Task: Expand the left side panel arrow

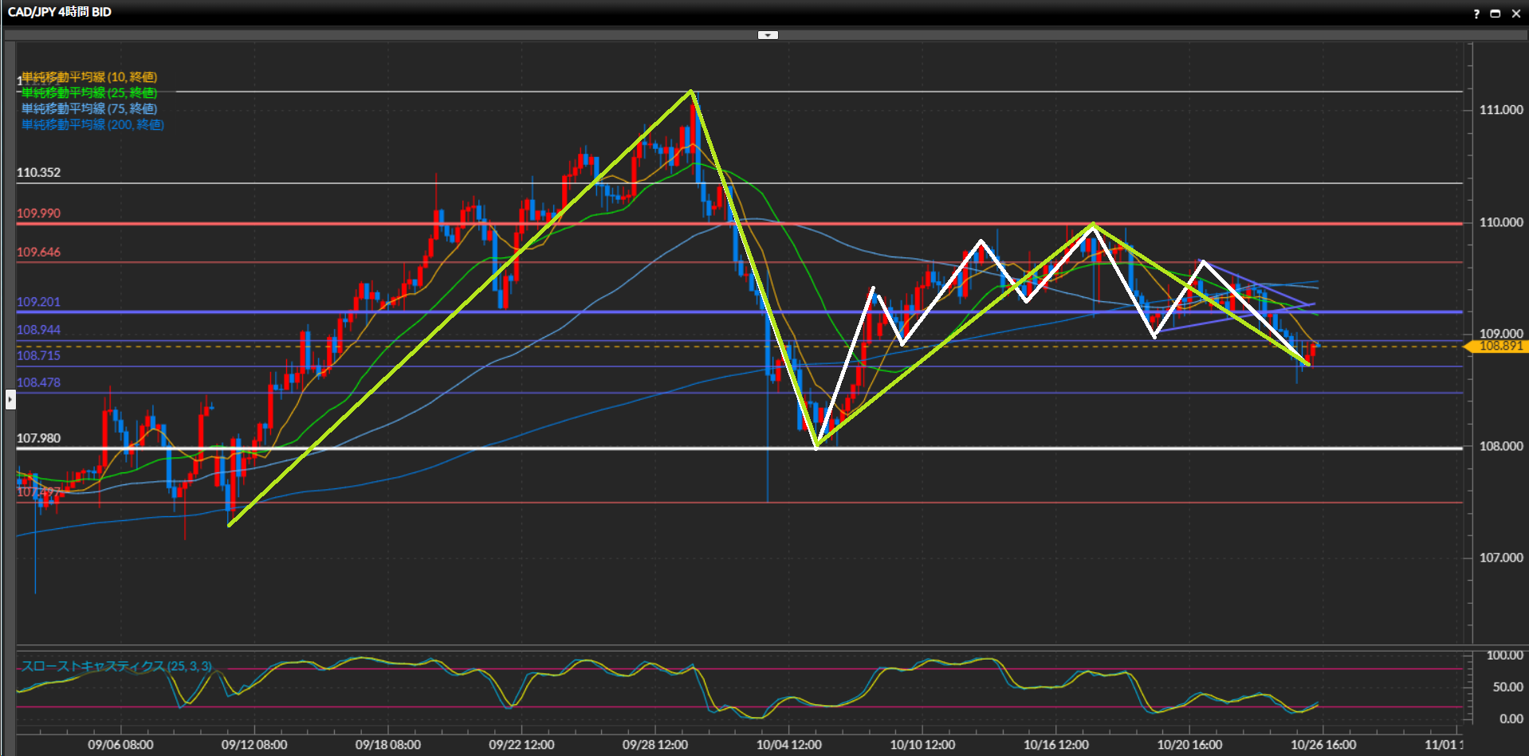Action: coord(10,398)
